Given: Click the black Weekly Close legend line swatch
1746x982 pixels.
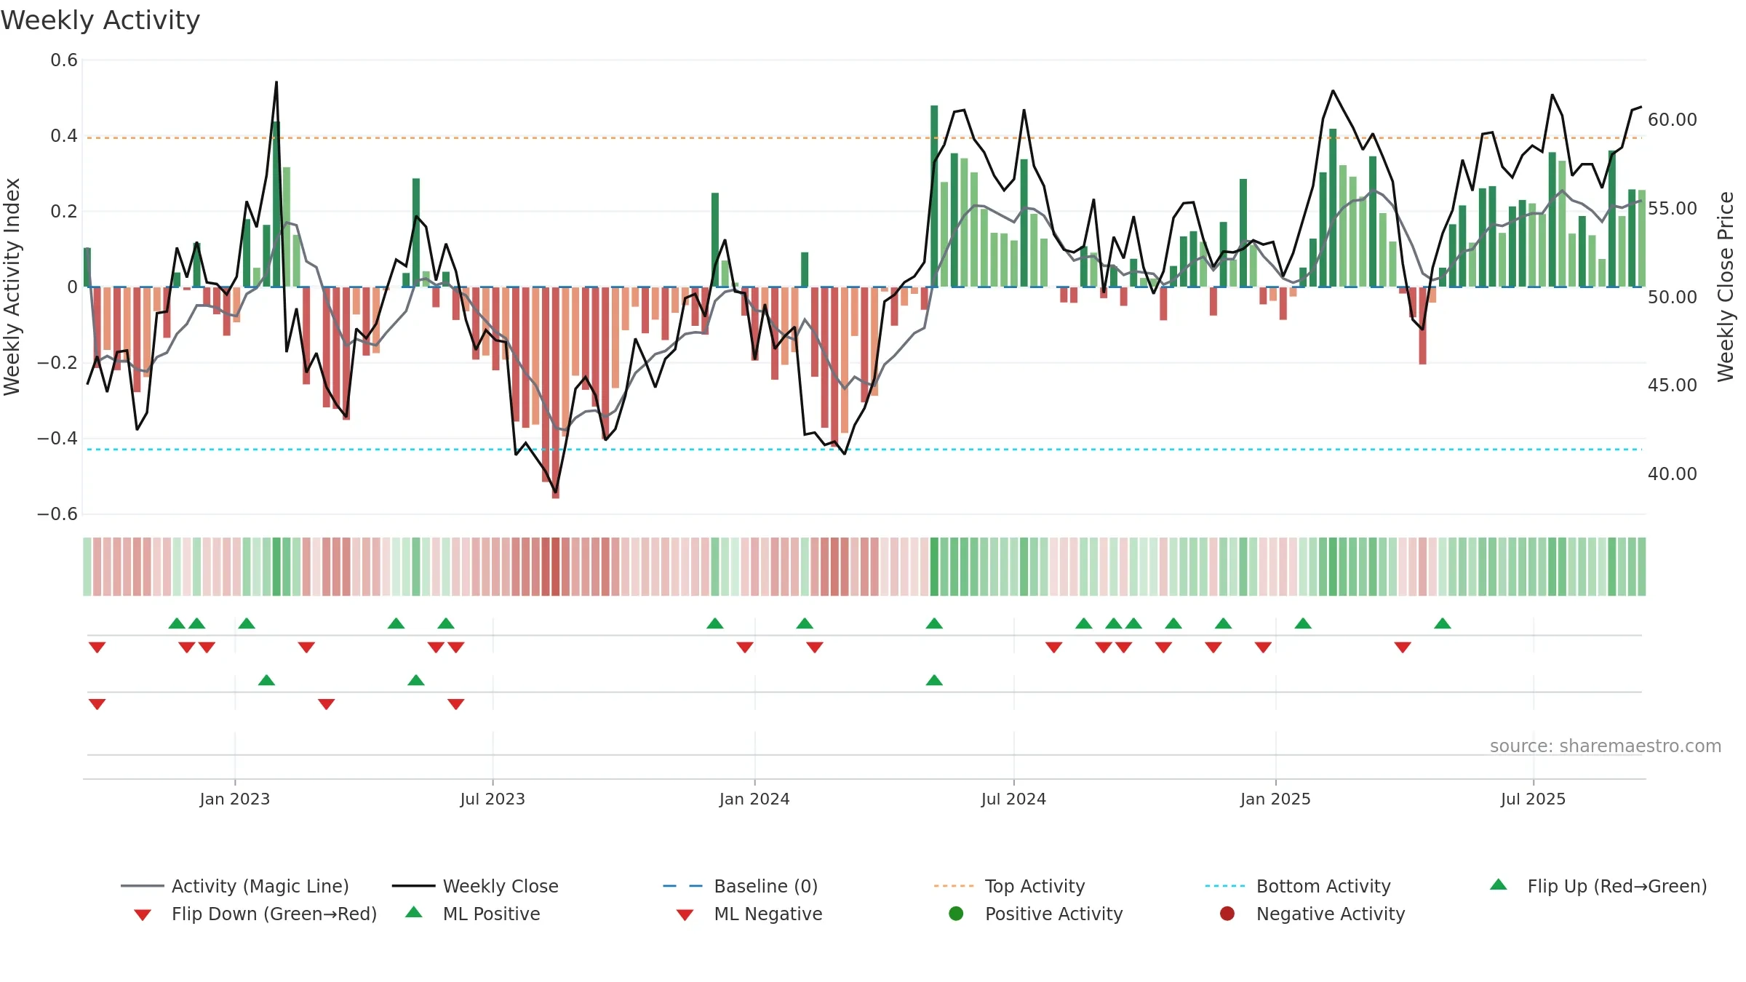Looking at the screenshot, I should [x=414, y=886].
